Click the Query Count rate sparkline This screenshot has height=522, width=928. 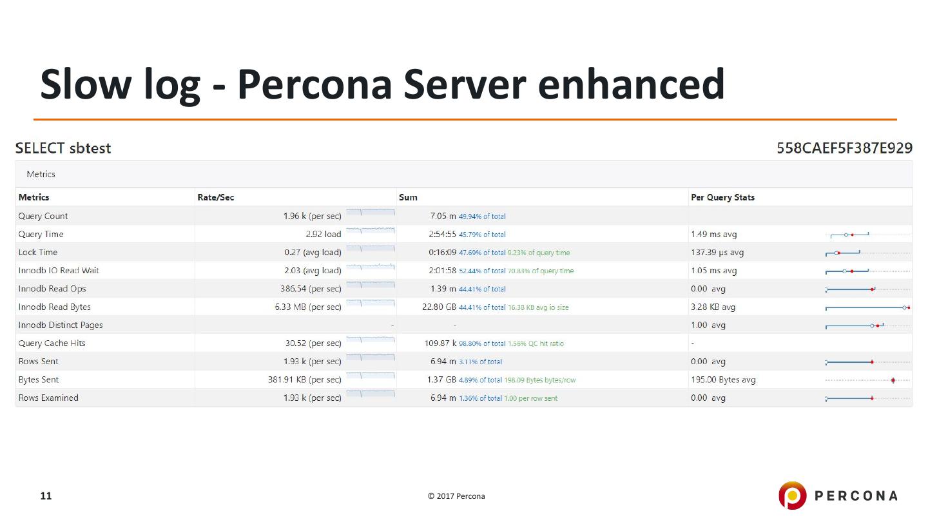point(370,213)
